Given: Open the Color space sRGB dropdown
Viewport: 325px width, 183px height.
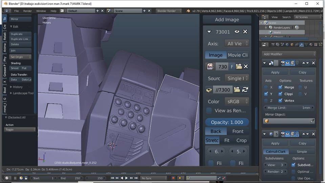Looking at the screenshot, I should coord(237,101).
